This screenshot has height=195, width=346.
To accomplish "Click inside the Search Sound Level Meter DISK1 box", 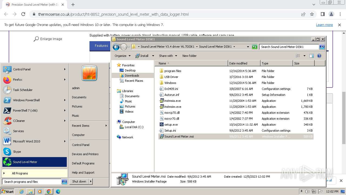I will [x=289, y=47].
